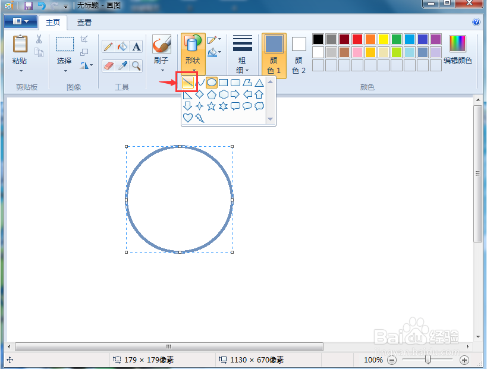Screen dimensions: 487x369
Task: Pick the green color swatch
Action: [x=397, y=39]
